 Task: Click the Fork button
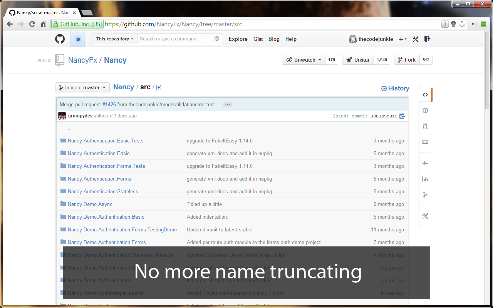(x=407, y=60)
